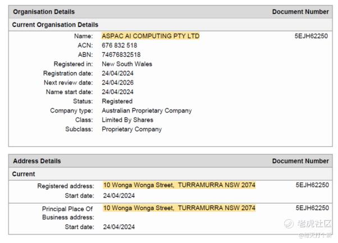Click the highlighted Registered address value
The width and height of the screenshot is (338, 243).
(x=179, y=185)
